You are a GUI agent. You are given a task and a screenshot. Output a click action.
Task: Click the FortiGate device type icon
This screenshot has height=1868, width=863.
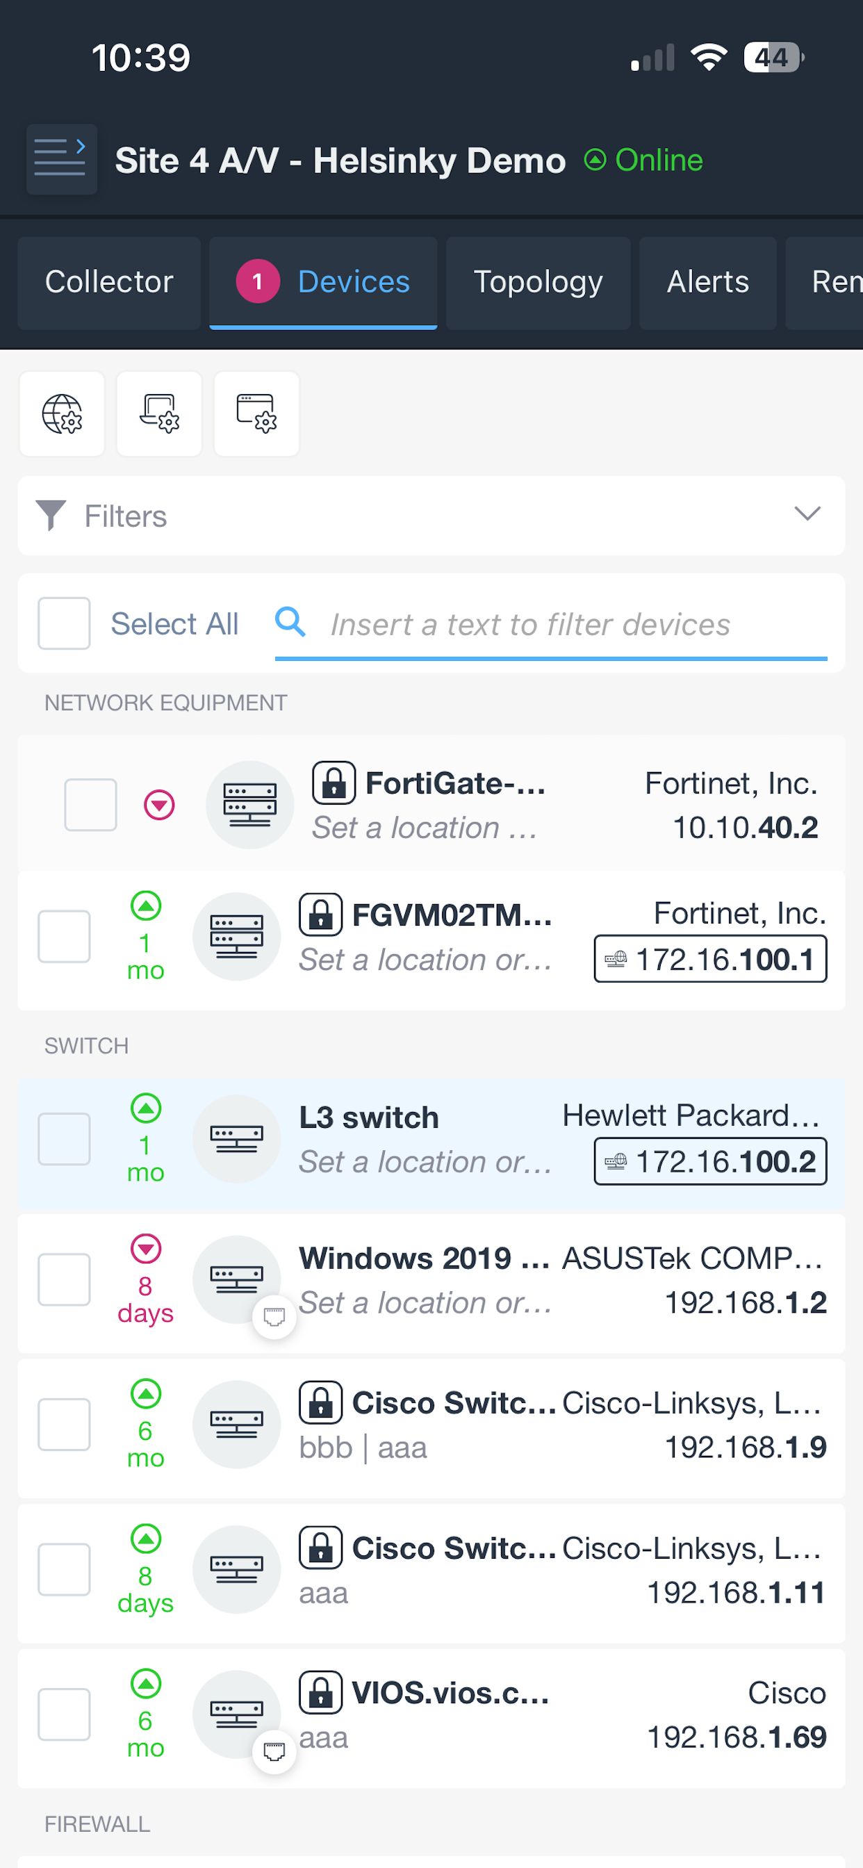click(249, 805)
